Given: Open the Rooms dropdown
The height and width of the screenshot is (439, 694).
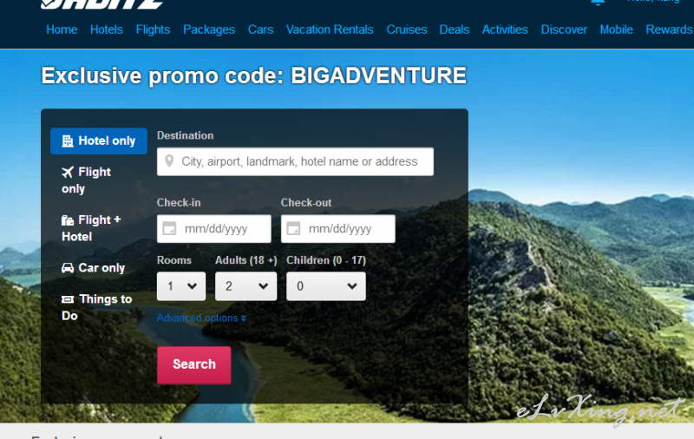Looking at the screenshot, I should 181,286.
